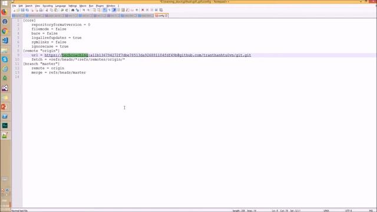Screen dimensions: 377x212
Task: Open the Window menu
Action: click(x=111, y=6)
